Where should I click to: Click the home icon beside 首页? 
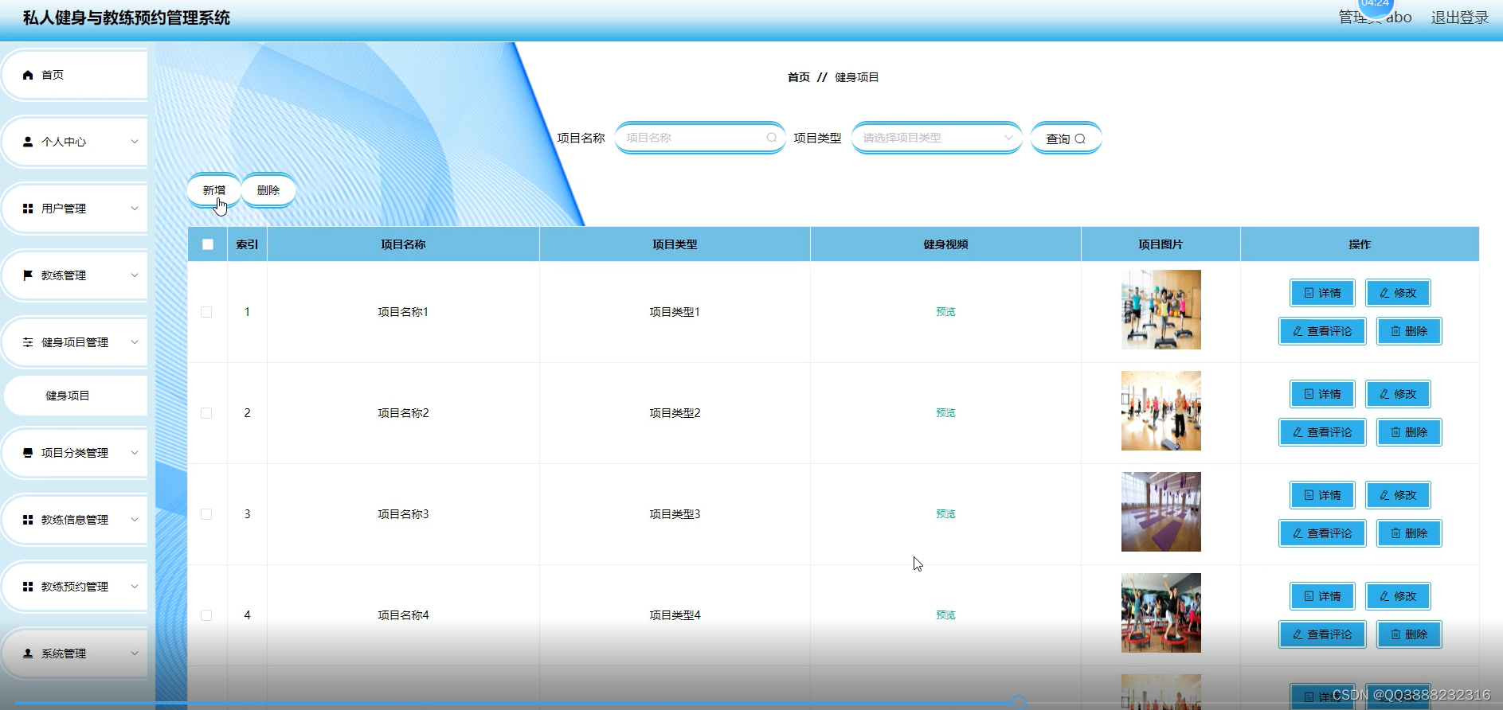(28, 75)
